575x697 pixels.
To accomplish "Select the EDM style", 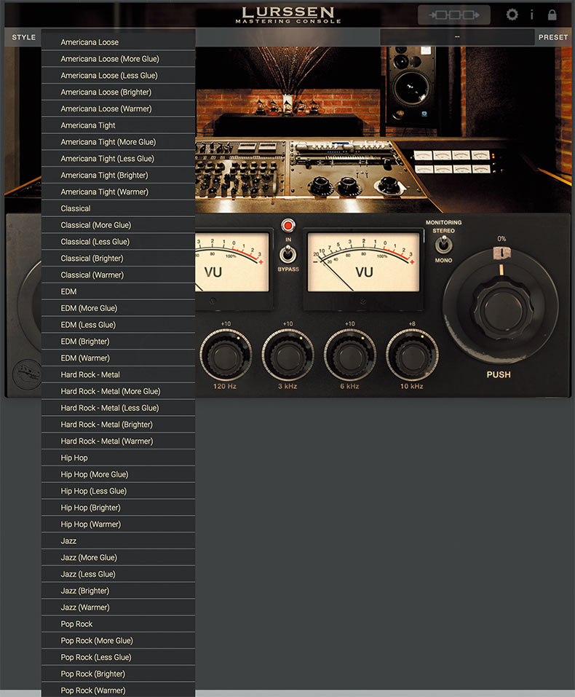I will tap(118, 291).
